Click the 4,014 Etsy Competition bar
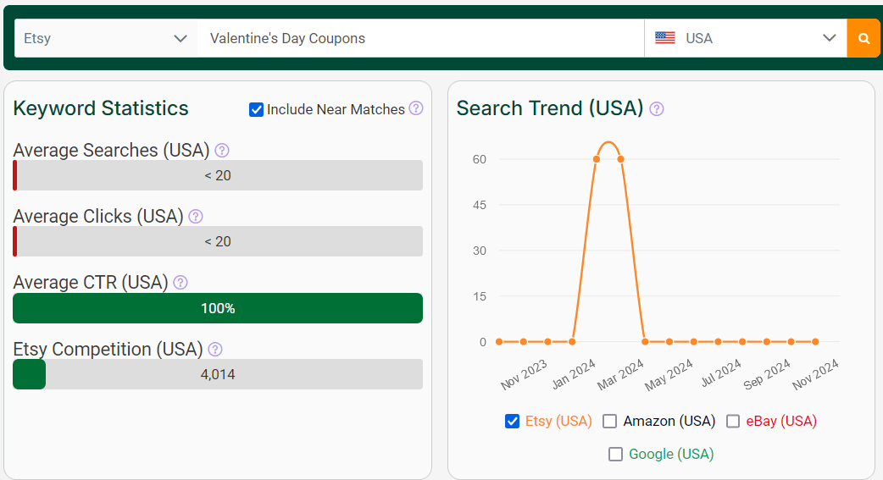The height and width of the screenshot is (480, 883). point(218,374)
